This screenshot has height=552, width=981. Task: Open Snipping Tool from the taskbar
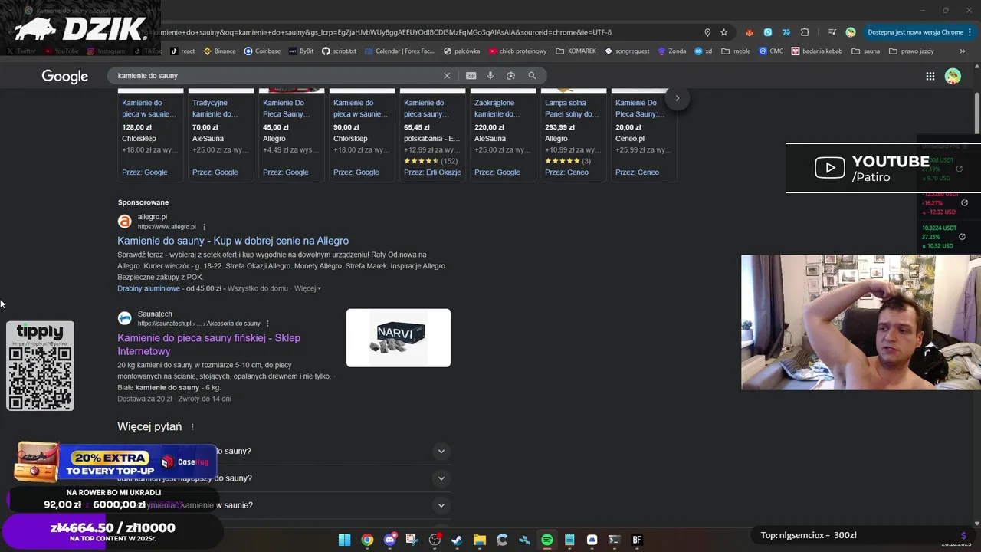[x=412, y=540]
